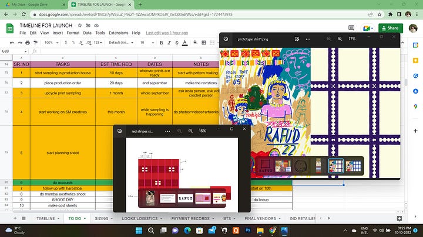423x237 pixels.
Task: Open the text color picker
Action: coord(185,43)
